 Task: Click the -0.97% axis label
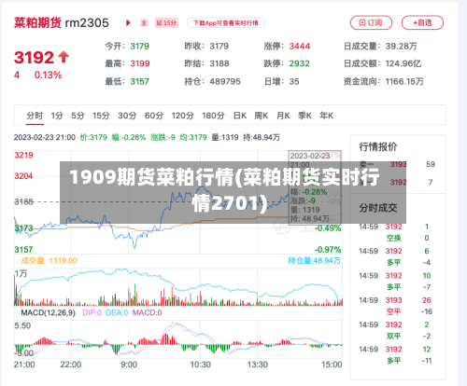pyautogui.click(x=328, y=249)
